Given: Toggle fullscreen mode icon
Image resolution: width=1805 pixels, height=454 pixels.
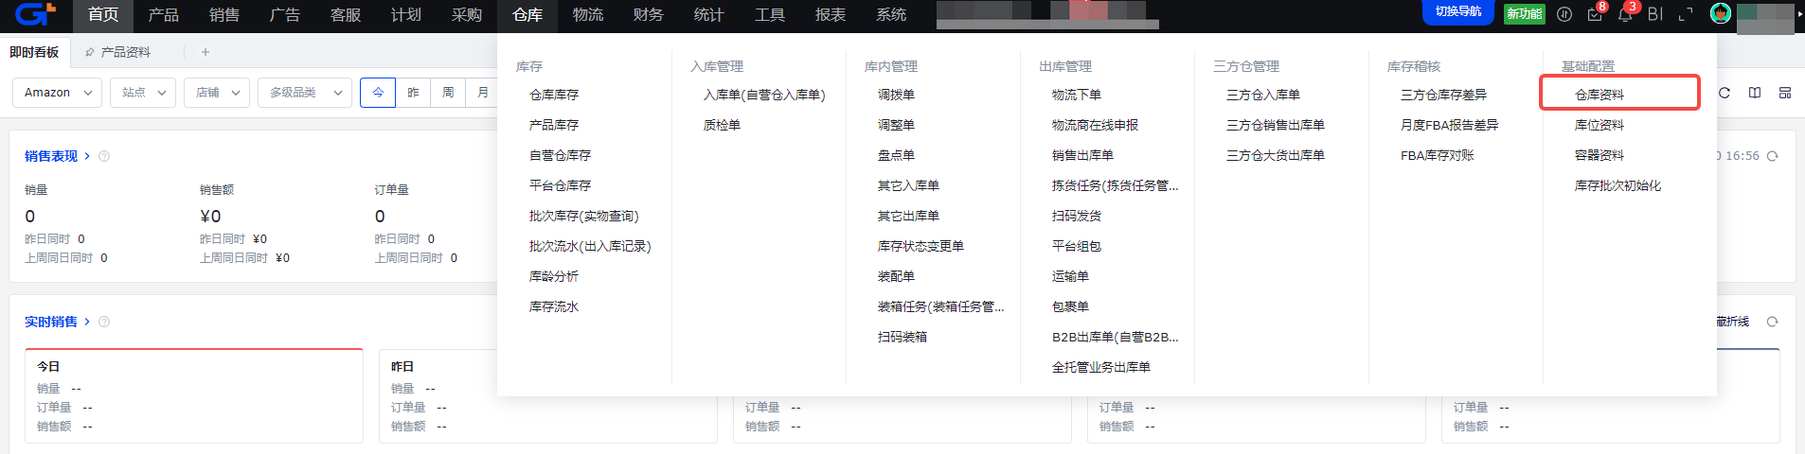Looking at the screenshot, I should pos(1686,14).
